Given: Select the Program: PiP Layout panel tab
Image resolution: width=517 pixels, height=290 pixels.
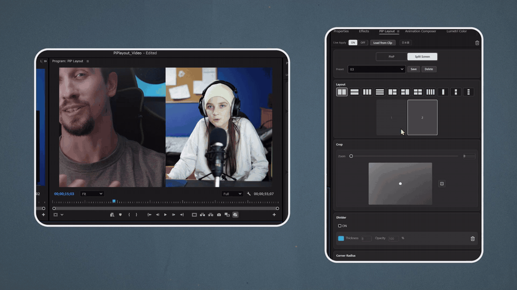Looking at the screenshot, I should pyautogui.click(x=68, y=61).
